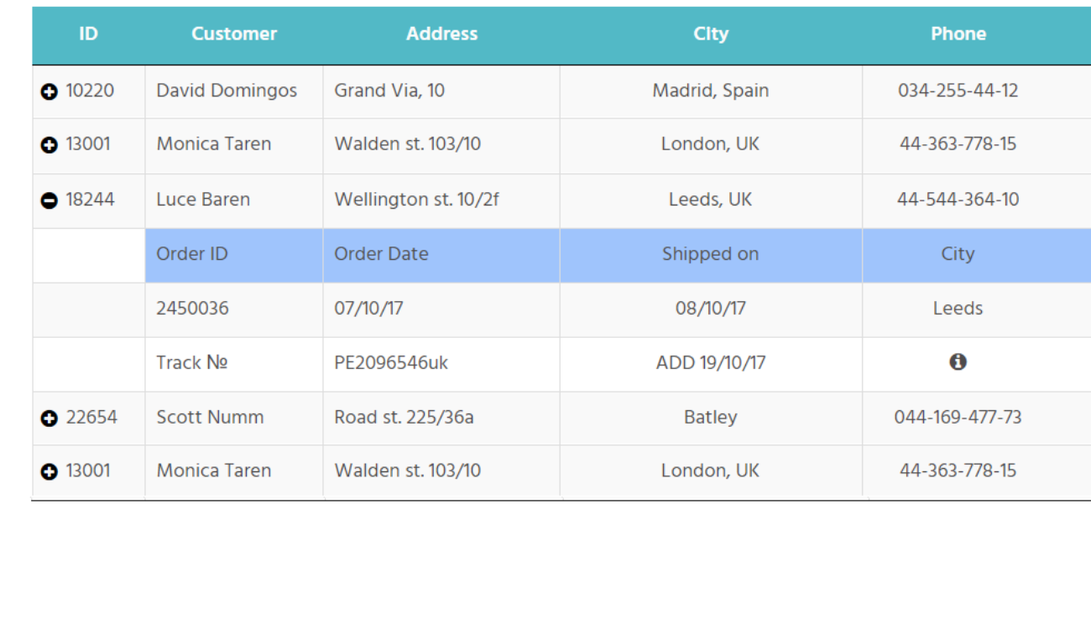Open the info icon for tracking PE2096546uk
This screenshot has height=629, width=1091.
coord(958,362)
